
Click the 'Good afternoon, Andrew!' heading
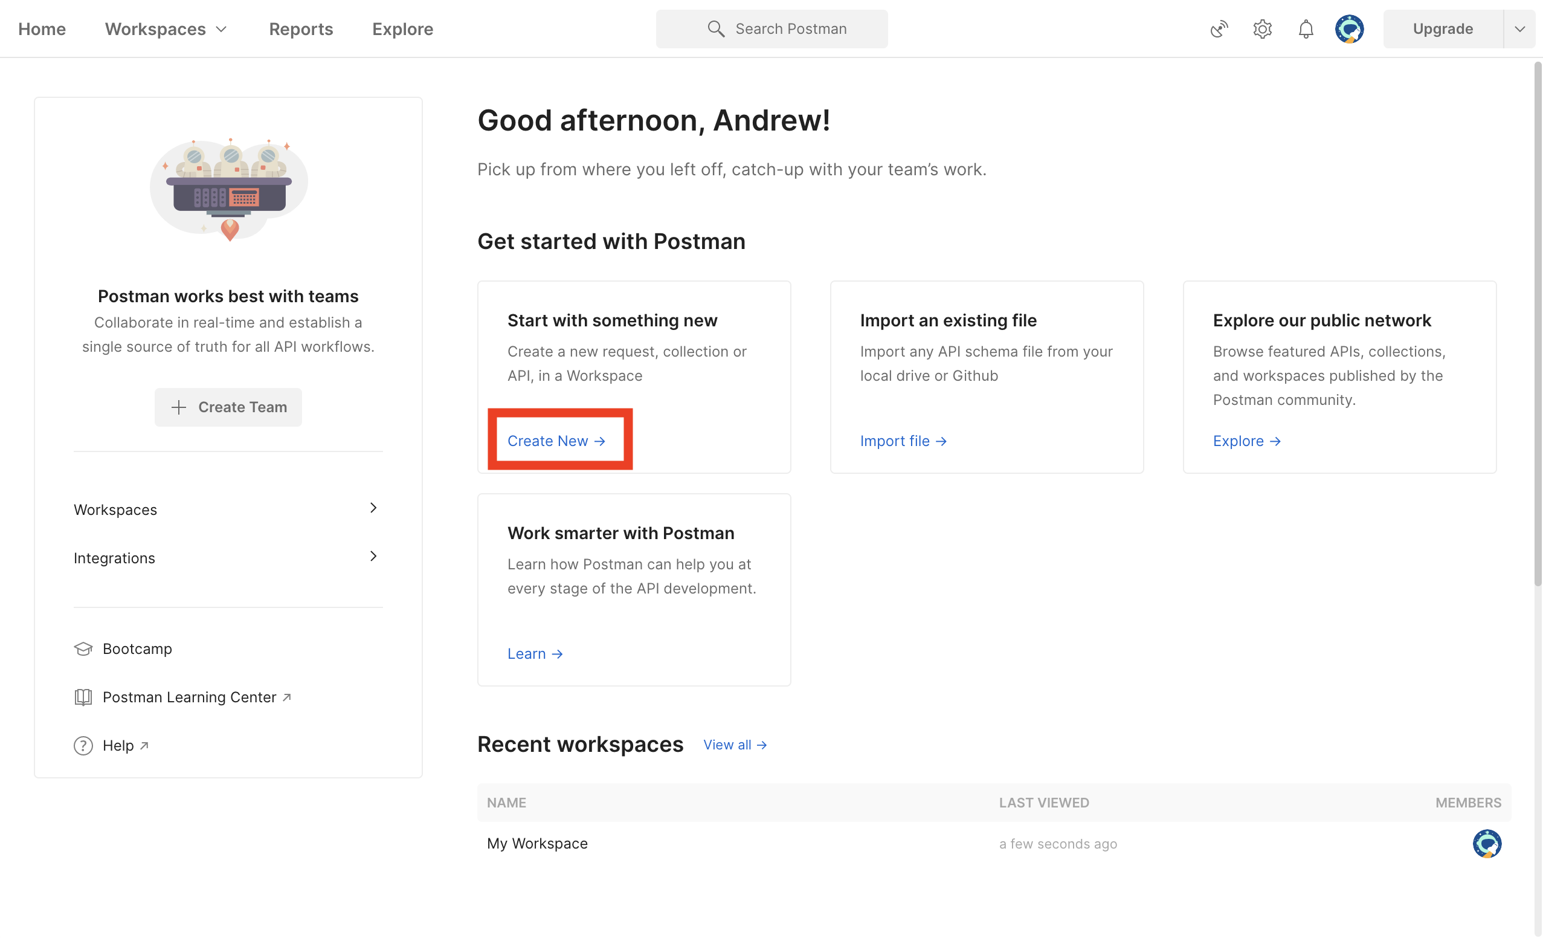click(x=654, y=120)
